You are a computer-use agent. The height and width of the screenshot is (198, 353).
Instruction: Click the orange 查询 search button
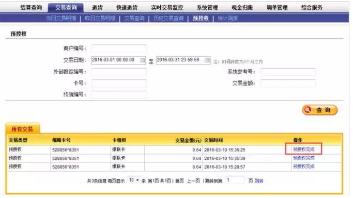[x=320, y=110]
